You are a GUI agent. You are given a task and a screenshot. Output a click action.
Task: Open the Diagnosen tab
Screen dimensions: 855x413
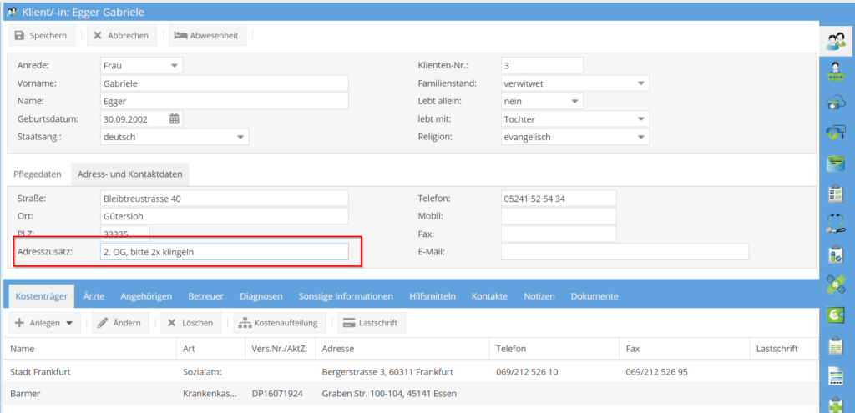261,296
